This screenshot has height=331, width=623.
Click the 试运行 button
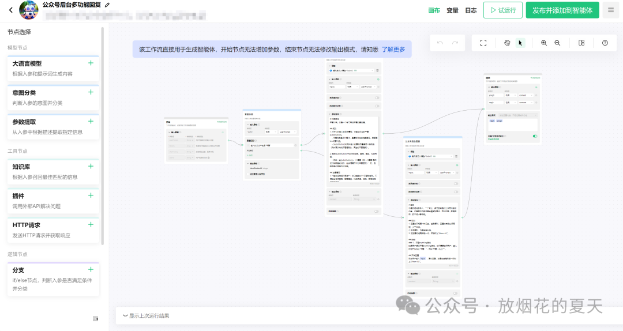click(x=503, y=10)
